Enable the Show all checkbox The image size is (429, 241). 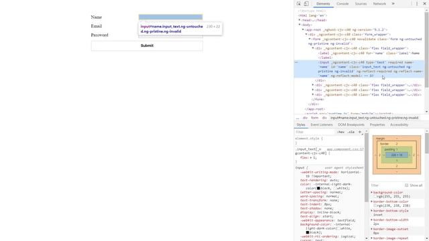click(407, 185)
